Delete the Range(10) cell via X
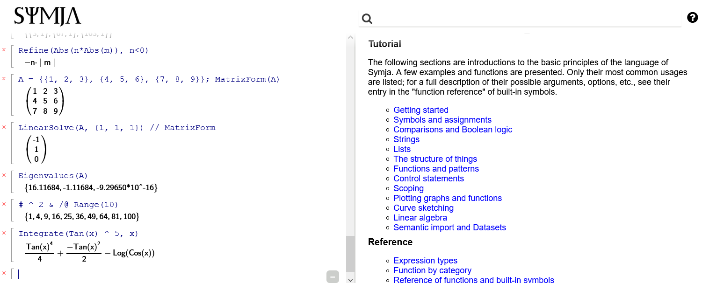Viewport: 702px width, 283px height. click(4, 204)
